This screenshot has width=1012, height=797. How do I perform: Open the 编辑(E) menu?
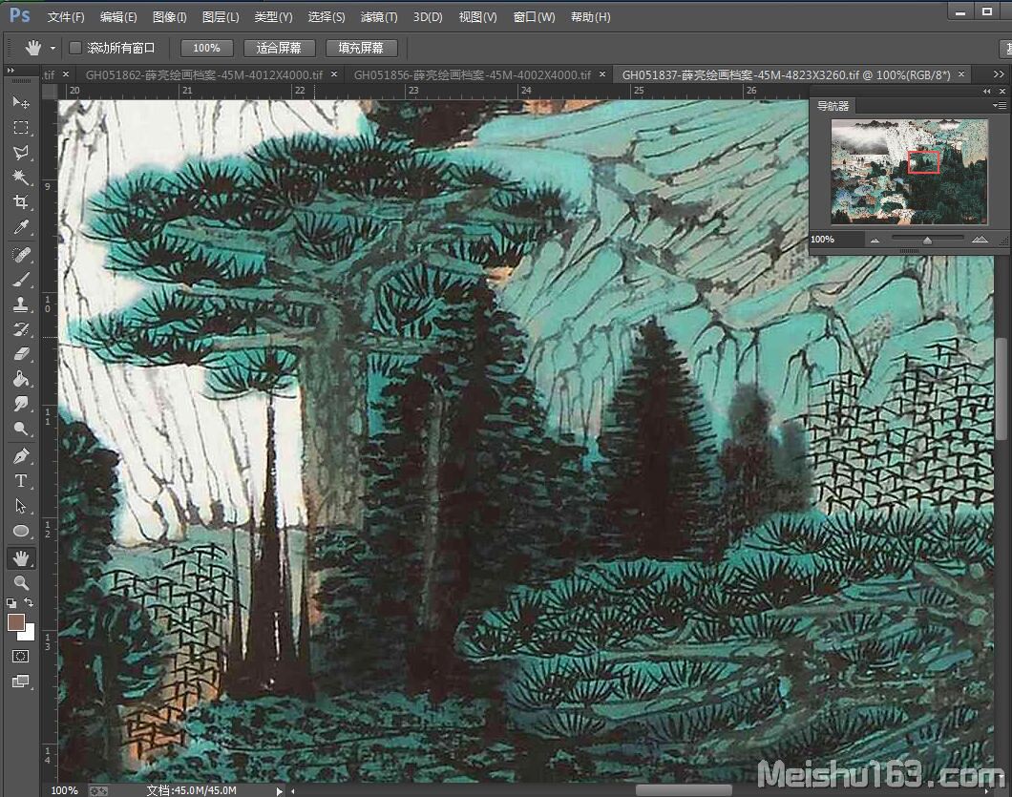[118, 17]
